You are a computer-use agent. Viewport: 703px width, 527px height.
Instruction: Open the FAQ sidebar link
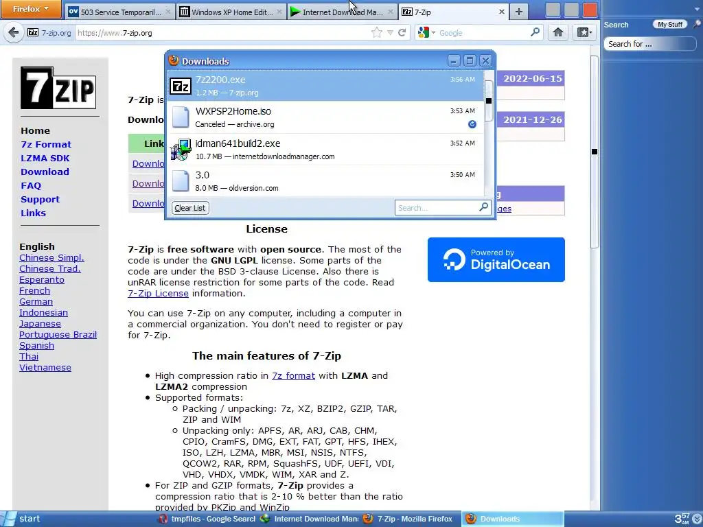click(31, 185)
